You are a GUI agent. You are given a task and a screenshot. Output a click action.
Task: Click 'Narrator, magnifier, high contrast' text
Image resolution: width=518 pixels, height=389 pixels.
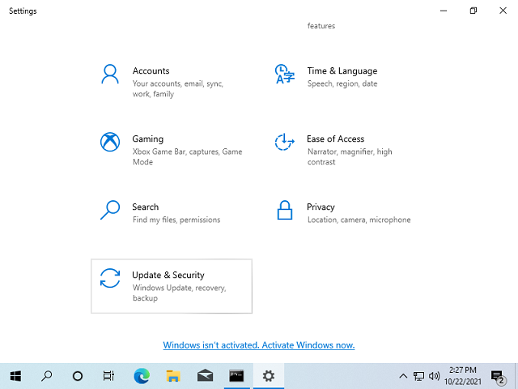coord(350,156)
